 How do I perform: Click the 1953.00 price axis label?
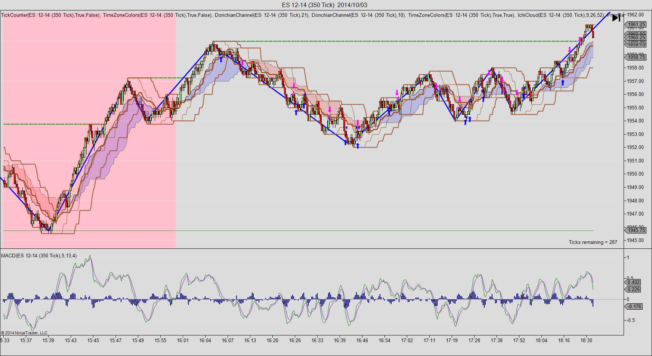pyautogui.click(x=636, y=134)
